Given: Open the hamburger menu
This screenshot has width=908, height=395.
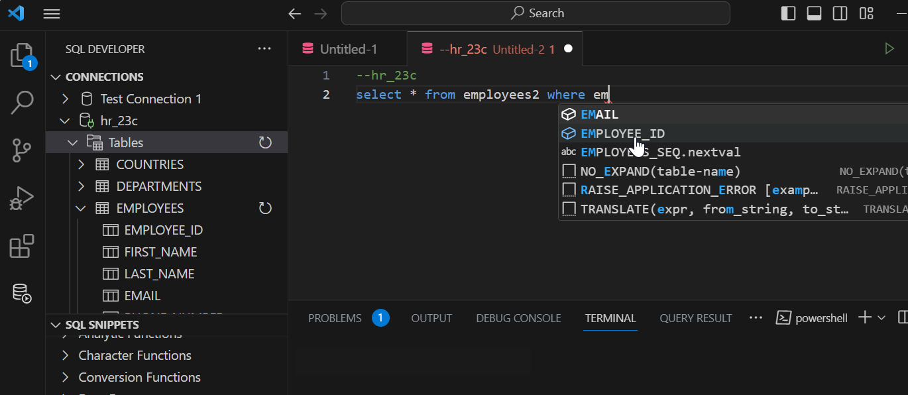Looking at the screenshot, I should point(52,13).
